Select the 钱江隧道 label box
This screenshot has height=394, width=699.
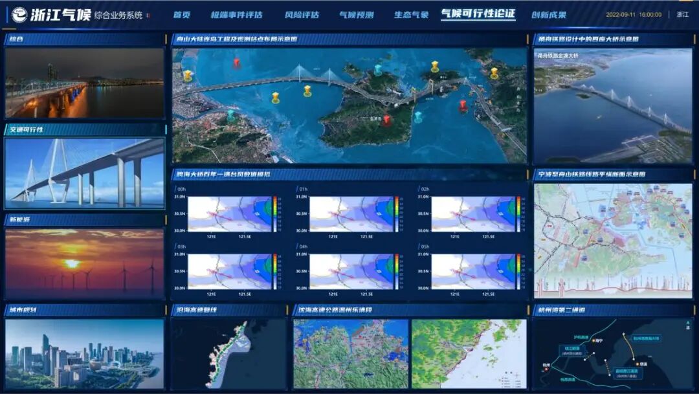[x=572, y=351]
